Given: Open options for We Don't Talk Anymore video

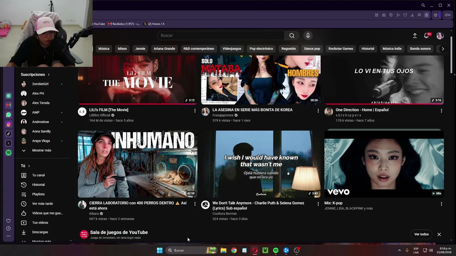Looking at the screenshot, I should 318,204.
